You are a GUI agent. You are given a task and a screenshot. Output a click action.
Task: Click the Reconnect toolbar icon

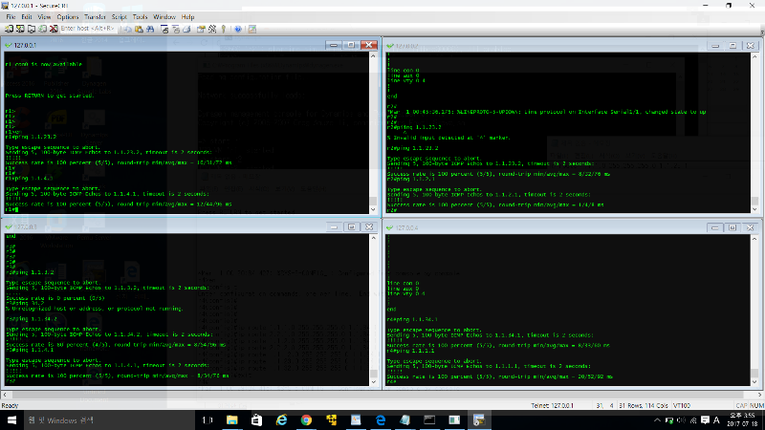click(42, 30)
